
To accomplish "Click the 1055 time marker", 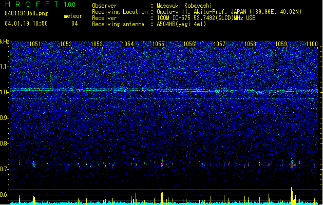I will tap(158, 44).
